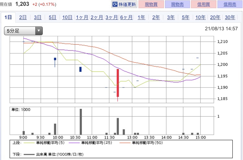Switch to the 3ヶ月 chart range
243x160 pixels.
(111, 17)
